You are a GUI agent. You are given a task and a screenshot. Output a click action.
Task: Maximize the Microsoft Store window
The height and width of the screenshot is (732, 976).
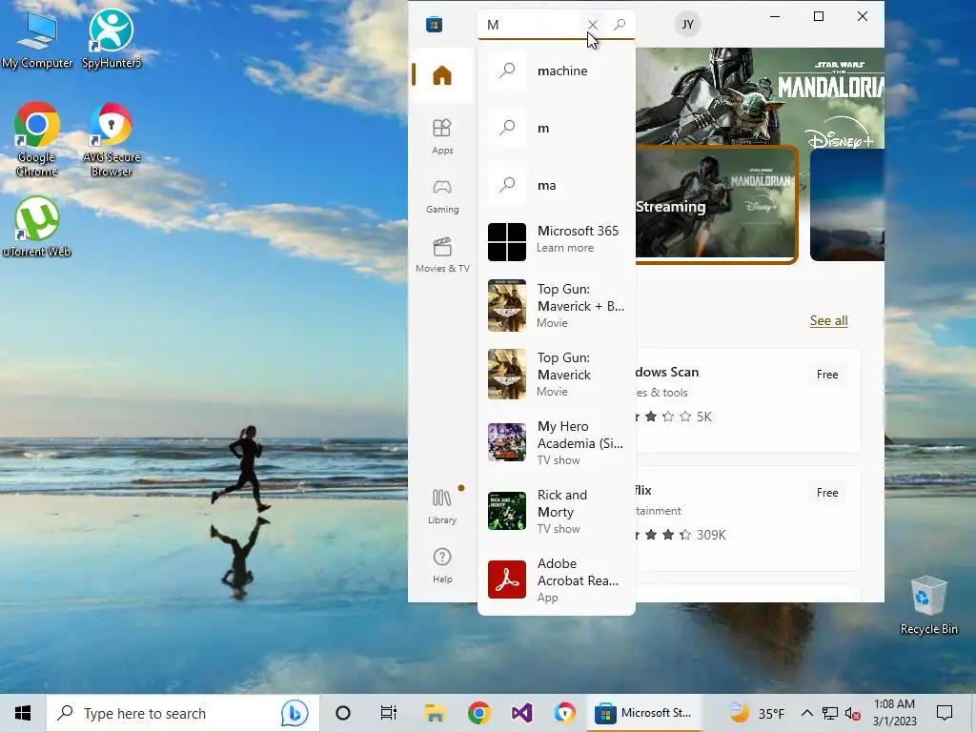point(819,16)
